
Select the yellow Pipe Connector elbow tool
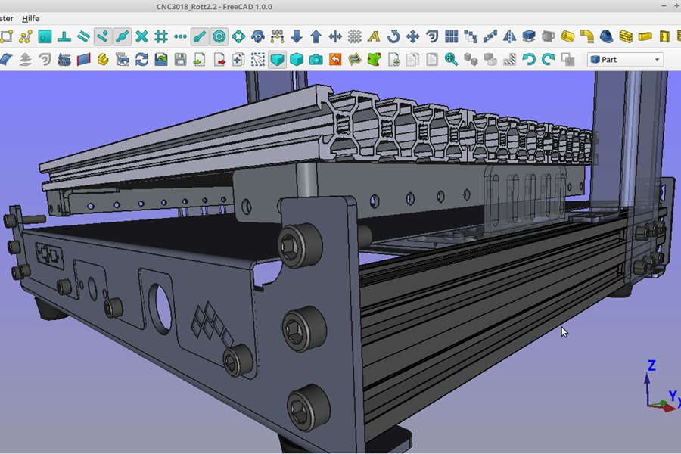click(x=587, y=36)
